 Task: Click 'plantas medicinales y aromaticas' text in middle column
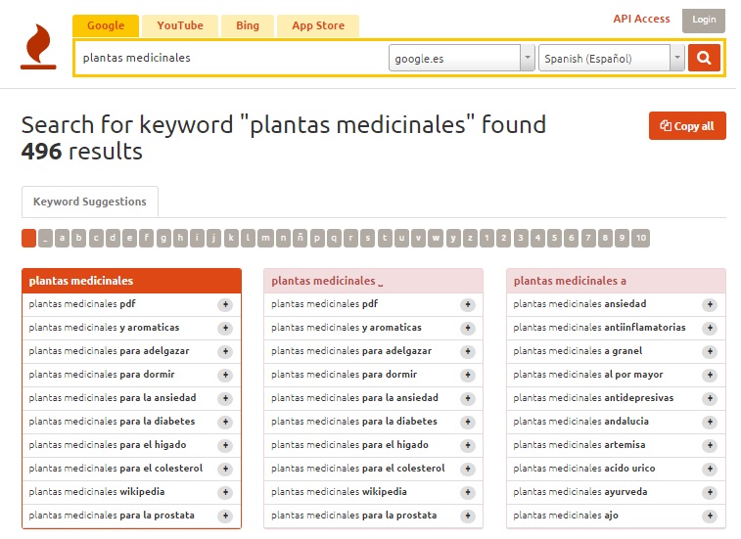click(x=348, y=330)
